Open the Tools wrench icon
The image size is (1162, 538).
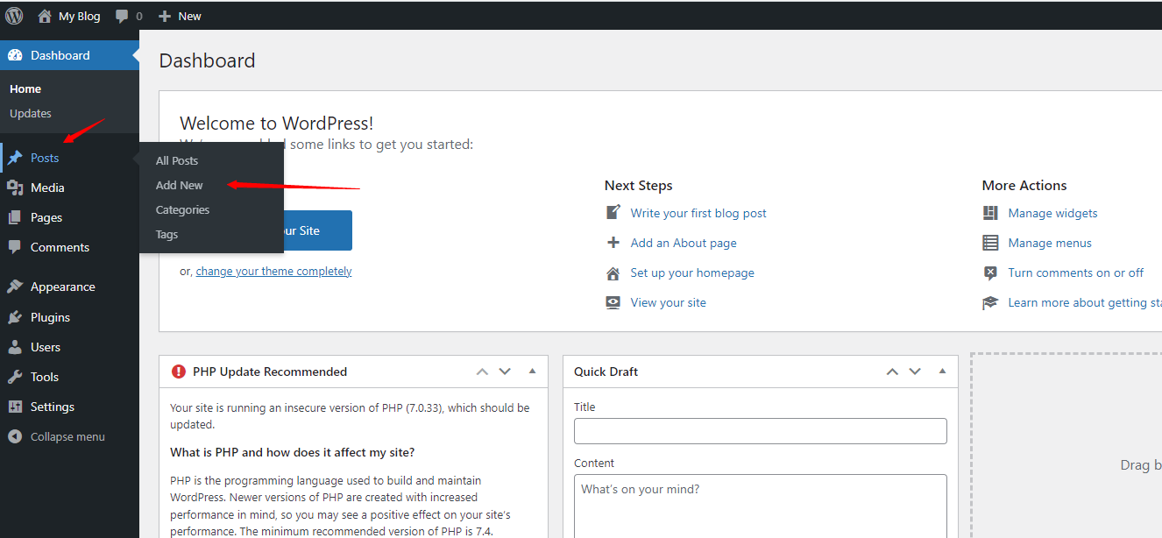(15, 377)
